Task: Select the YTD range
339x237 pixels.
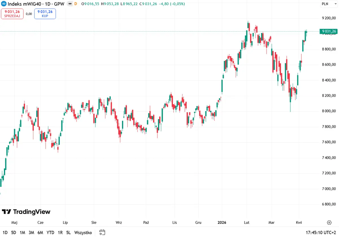Action: pos(50,233)
